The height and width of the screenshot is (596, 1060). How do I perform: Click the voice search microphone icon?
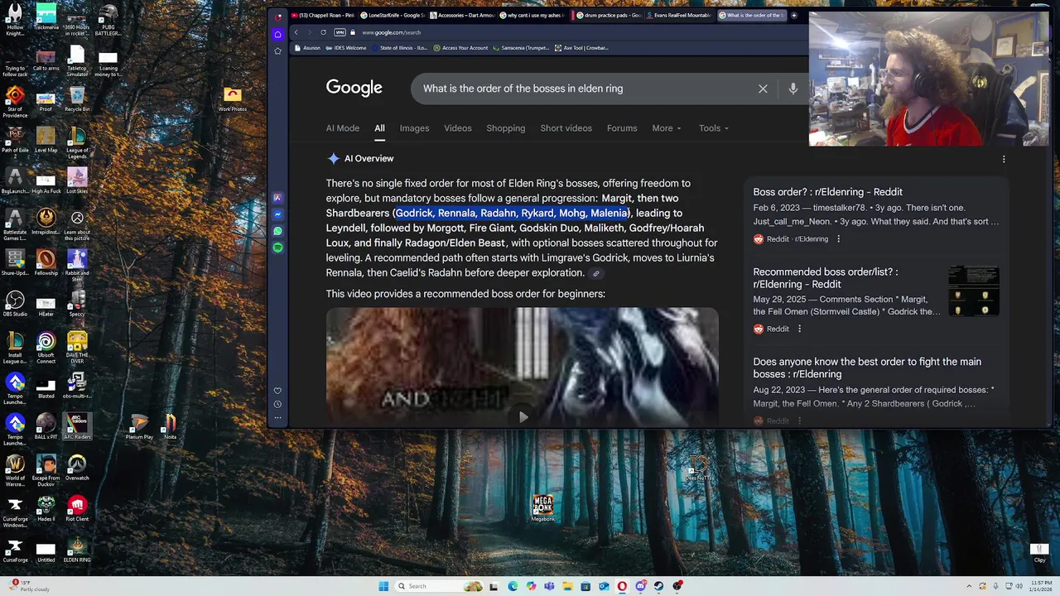click(793, 89)
